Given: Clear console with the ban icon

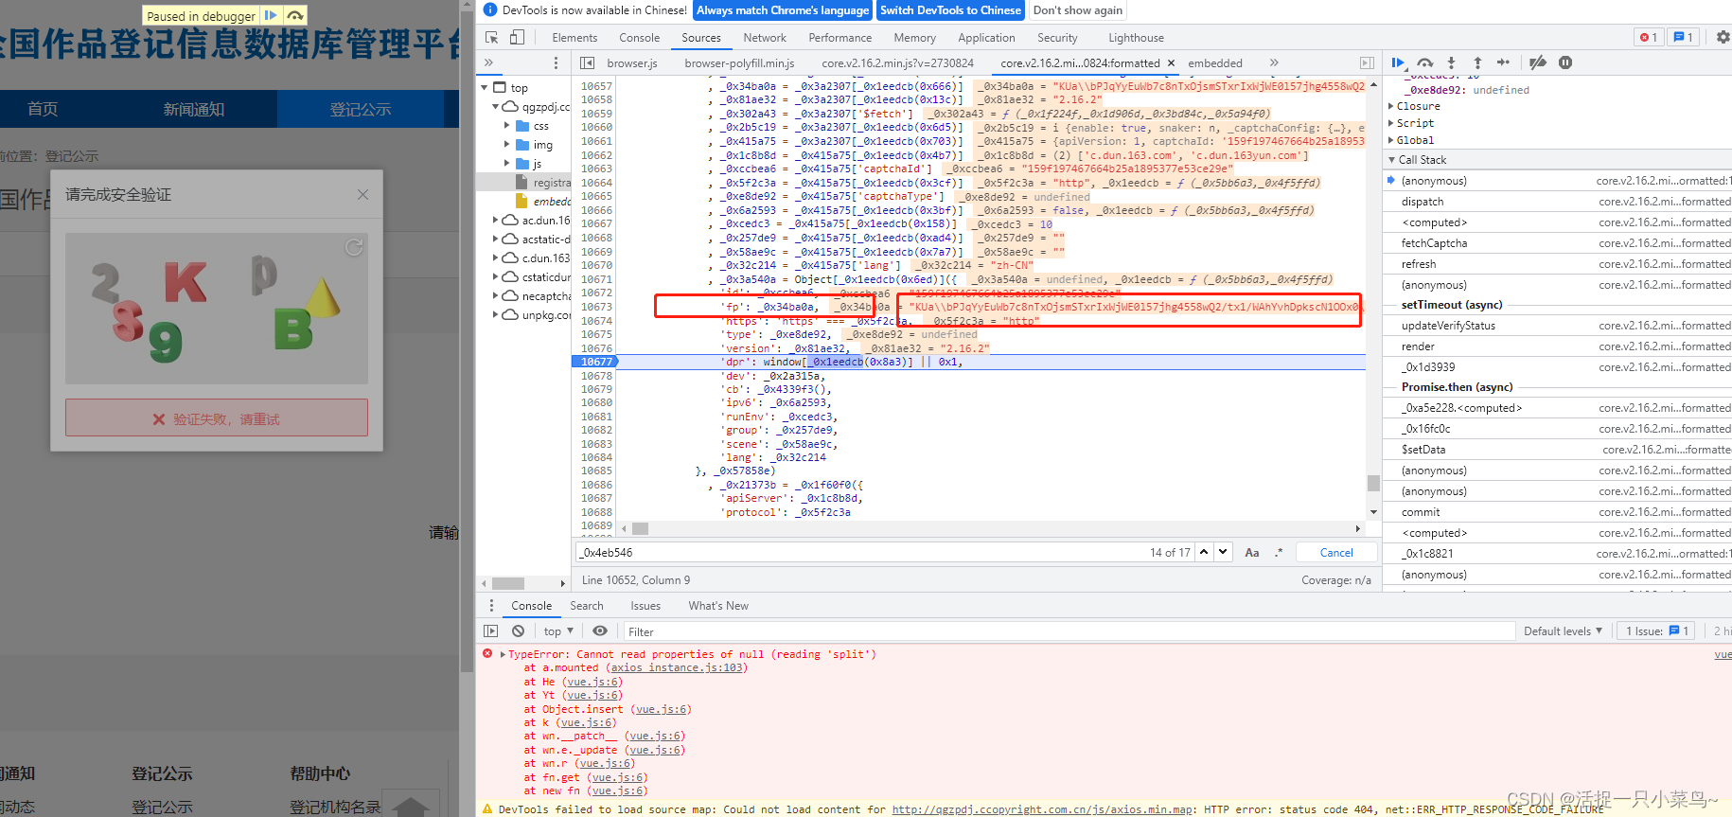Looking at the screenshot, I should 518,631.
